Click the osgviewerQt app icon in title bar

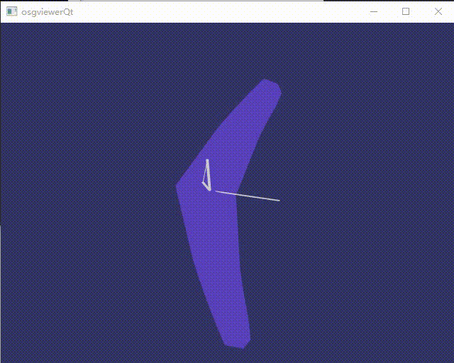[11, 11]
